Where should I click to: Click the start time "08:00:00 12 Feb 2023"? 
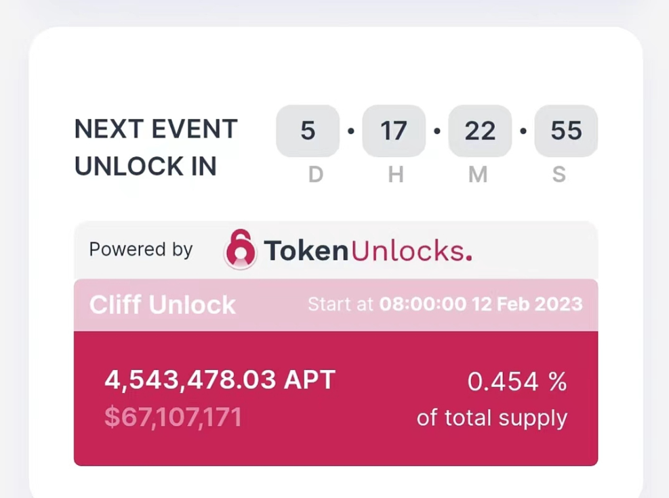(481, 304)
